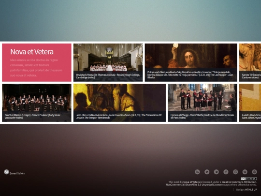Open Sanctus Poulenc Early Music Vancouver tile

[37, 103]
